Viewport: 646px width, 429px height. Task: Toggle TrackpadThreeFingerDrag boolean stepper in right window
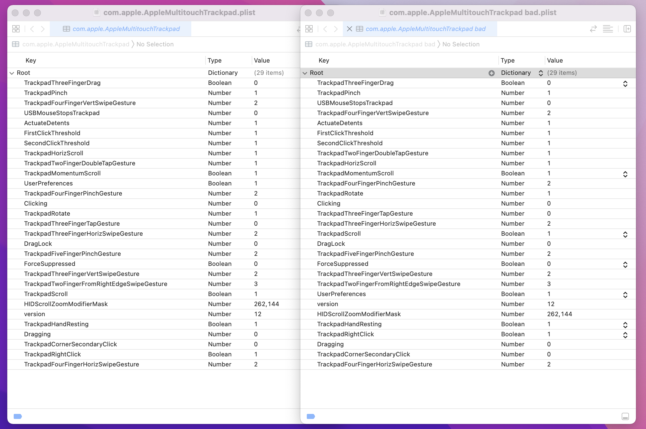625,84
